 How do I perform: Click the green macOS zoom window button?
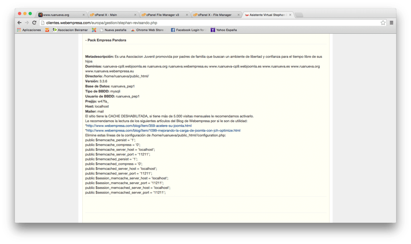pos(30,13)
